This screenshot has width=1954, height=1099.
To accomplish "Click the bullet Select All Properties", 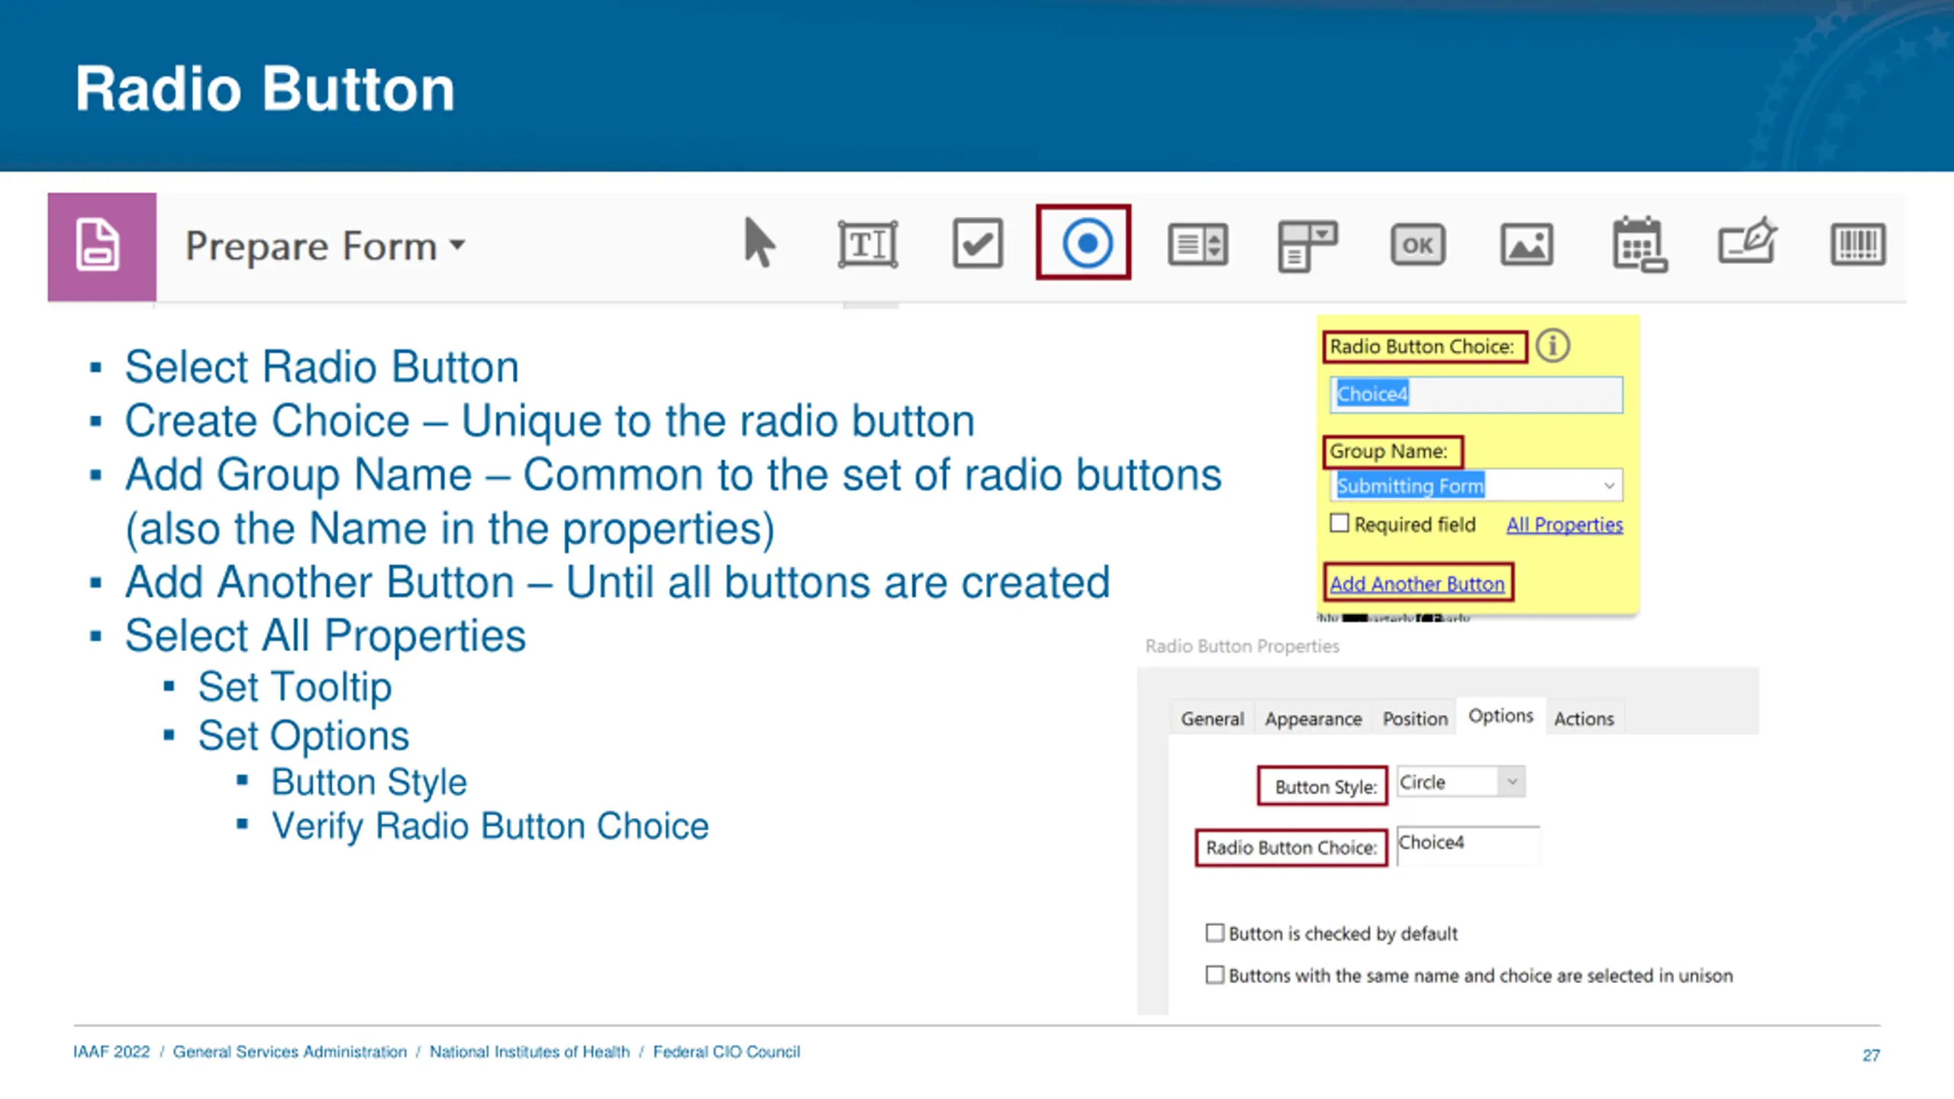I will click(x=325, y=636).
